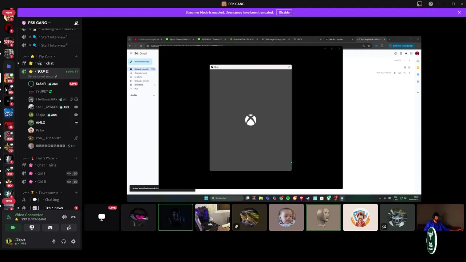Viewport: 466px width, 262px height.
Task: Join the Girl I voice channel
Action: point(49,174)
